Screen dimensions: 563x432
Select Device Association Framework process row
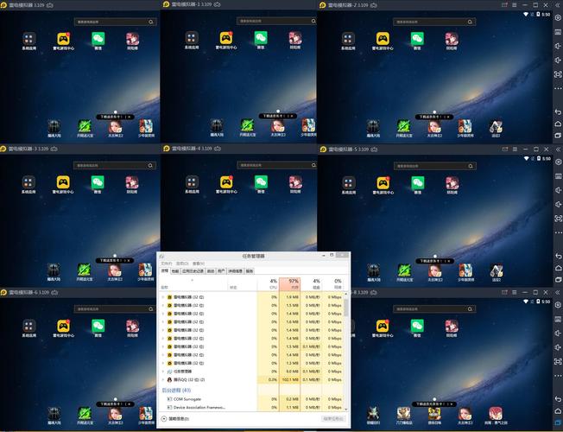point(251,407)
